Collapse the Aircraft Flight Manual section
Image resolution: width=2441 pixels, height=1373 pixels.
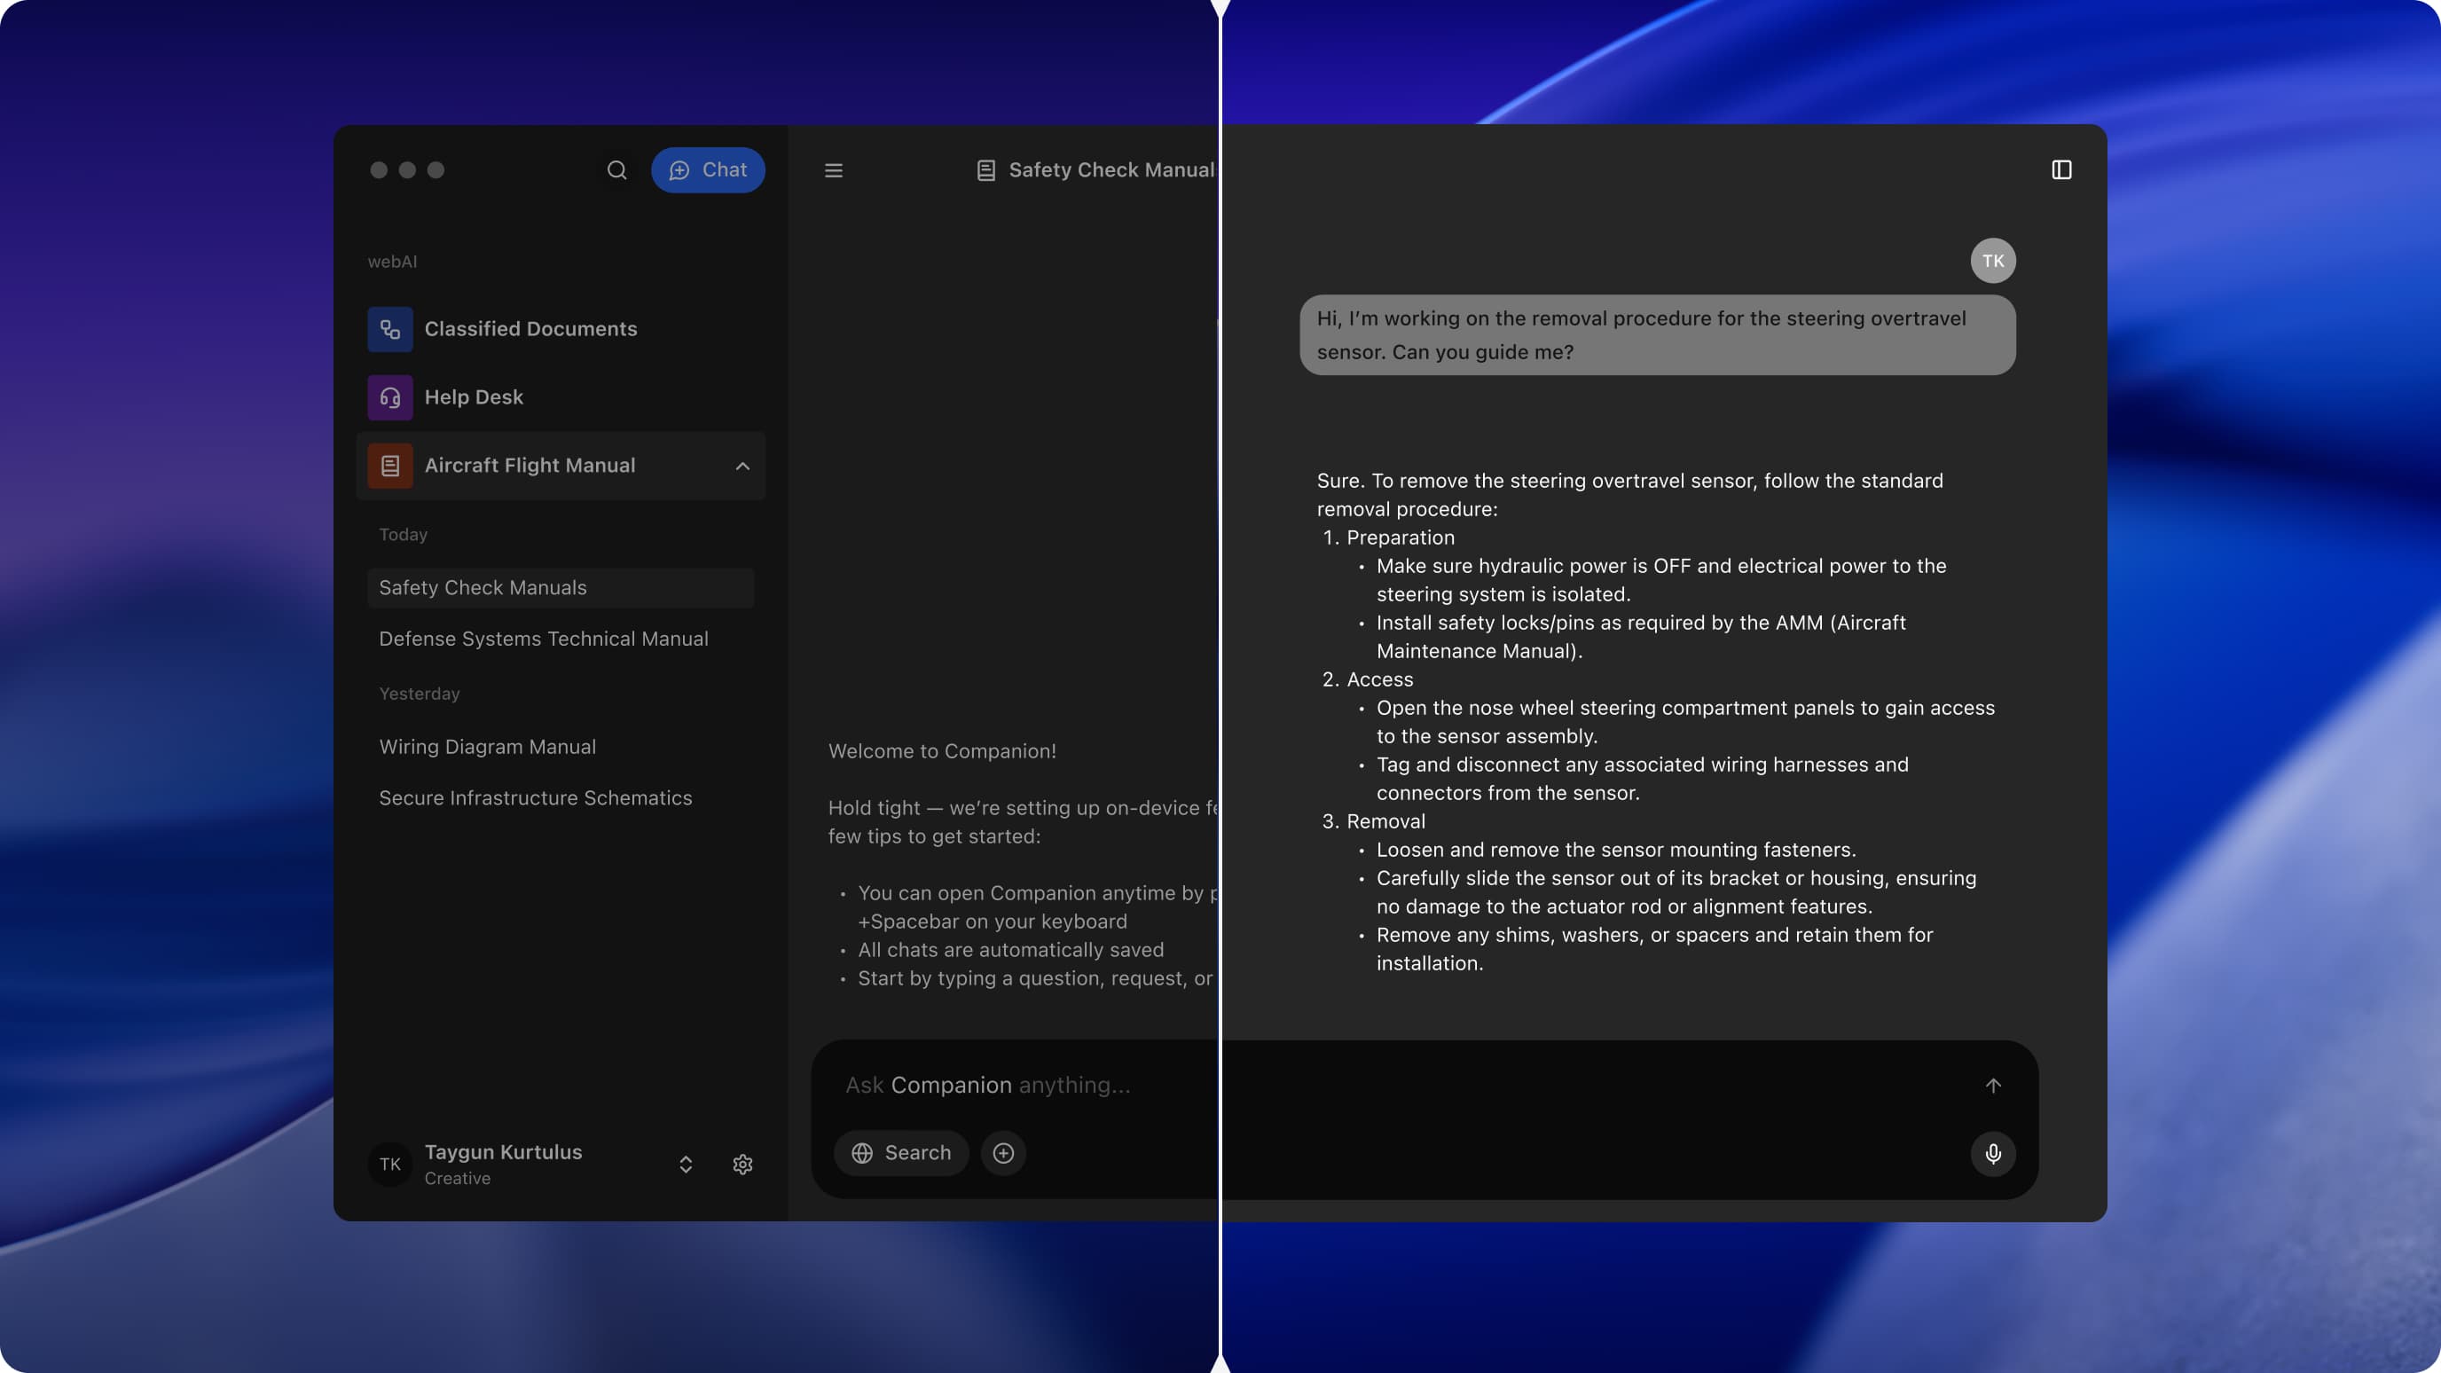(742, 466)
